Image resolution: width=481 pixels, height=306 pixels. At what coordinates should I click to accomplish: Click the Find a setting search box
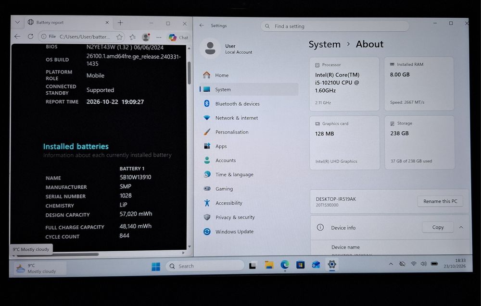coord(335,26)
